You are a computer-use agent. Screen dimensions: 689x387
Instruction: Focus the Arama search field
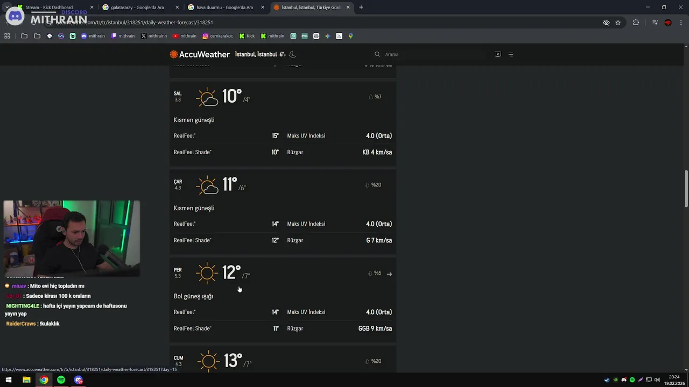[x=431, y=54]
